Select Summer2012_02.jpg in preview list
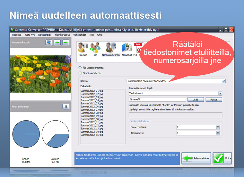This screenshot has width=244, height=177. coord(92,94)
